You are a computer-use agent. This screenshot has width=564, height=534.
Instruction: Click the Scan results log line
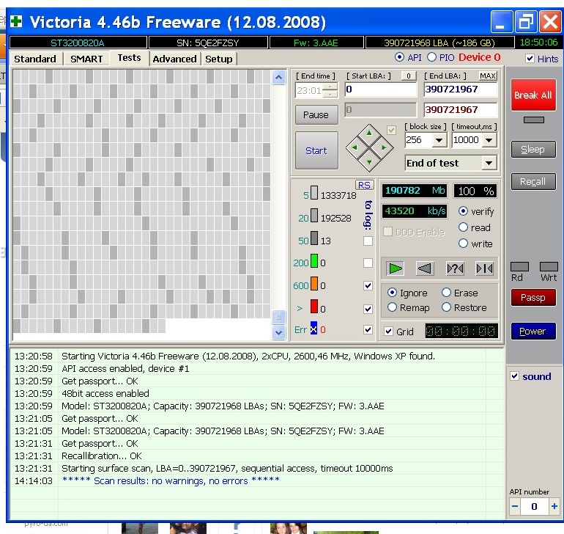(171, 480)
